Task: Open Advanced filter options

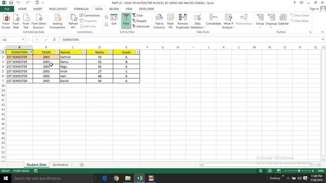Action: coord(141,26)
